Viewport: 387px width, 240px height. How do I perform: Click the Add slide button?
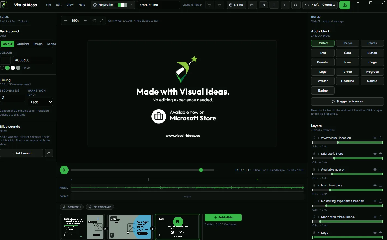pyautogui.click(x=223, y=217)
